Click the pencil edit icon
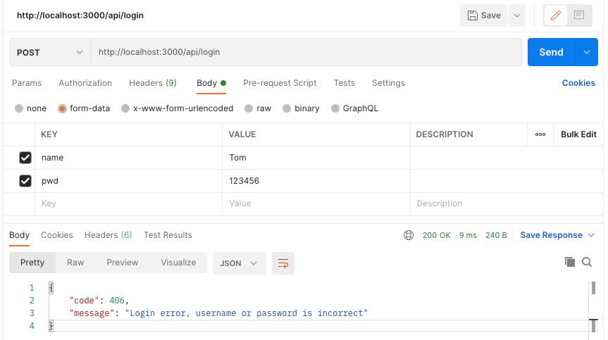The height and width of the screenshot is (340, 608). (x=556, y=15)
